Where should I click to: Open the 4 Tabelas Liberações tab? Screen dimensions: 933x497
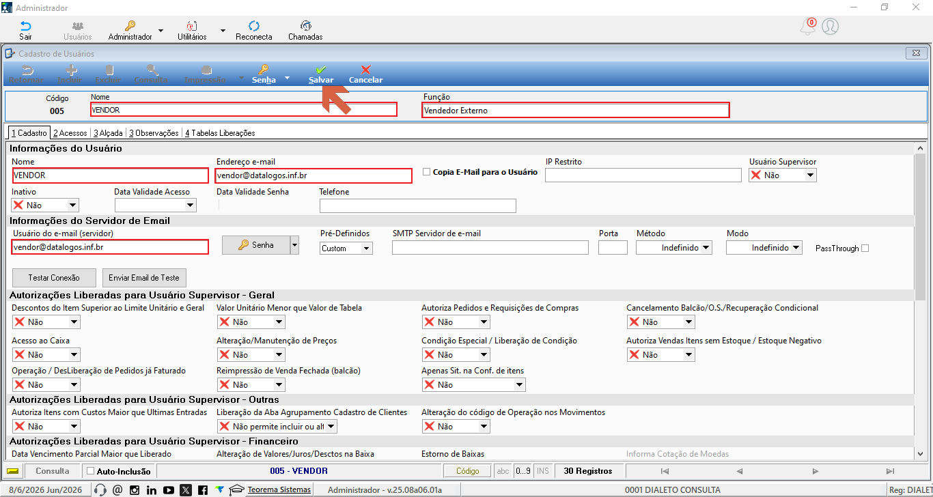point(219,133)
